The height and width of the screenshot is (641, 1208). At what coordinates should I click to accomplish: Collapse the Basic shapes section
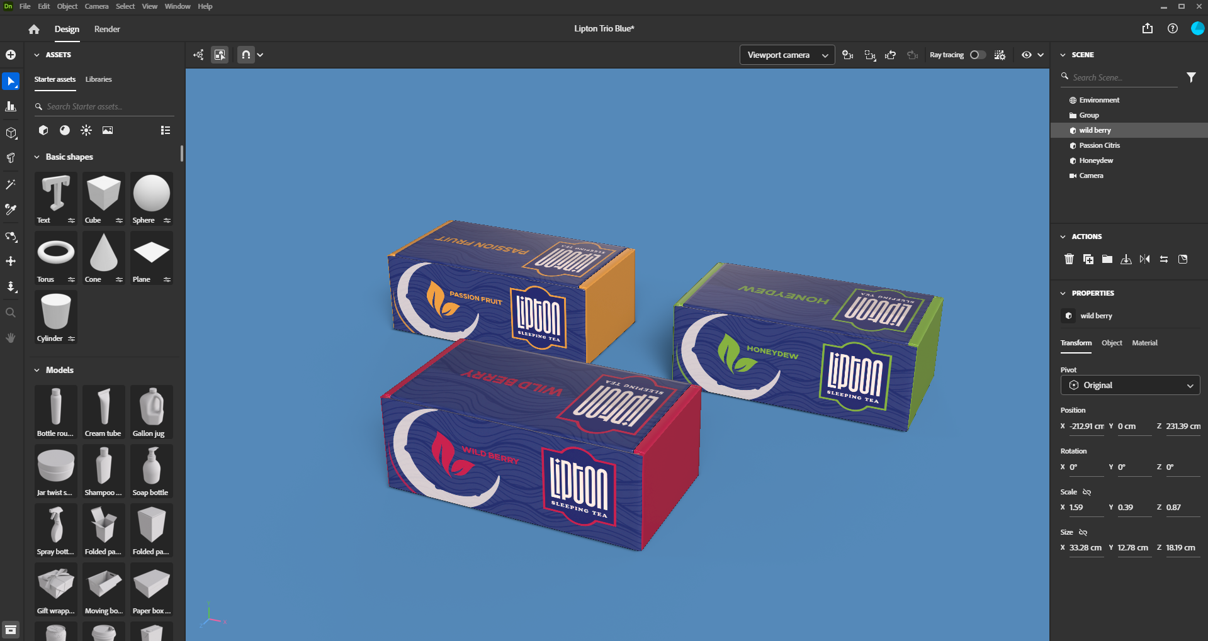(37, 157)
